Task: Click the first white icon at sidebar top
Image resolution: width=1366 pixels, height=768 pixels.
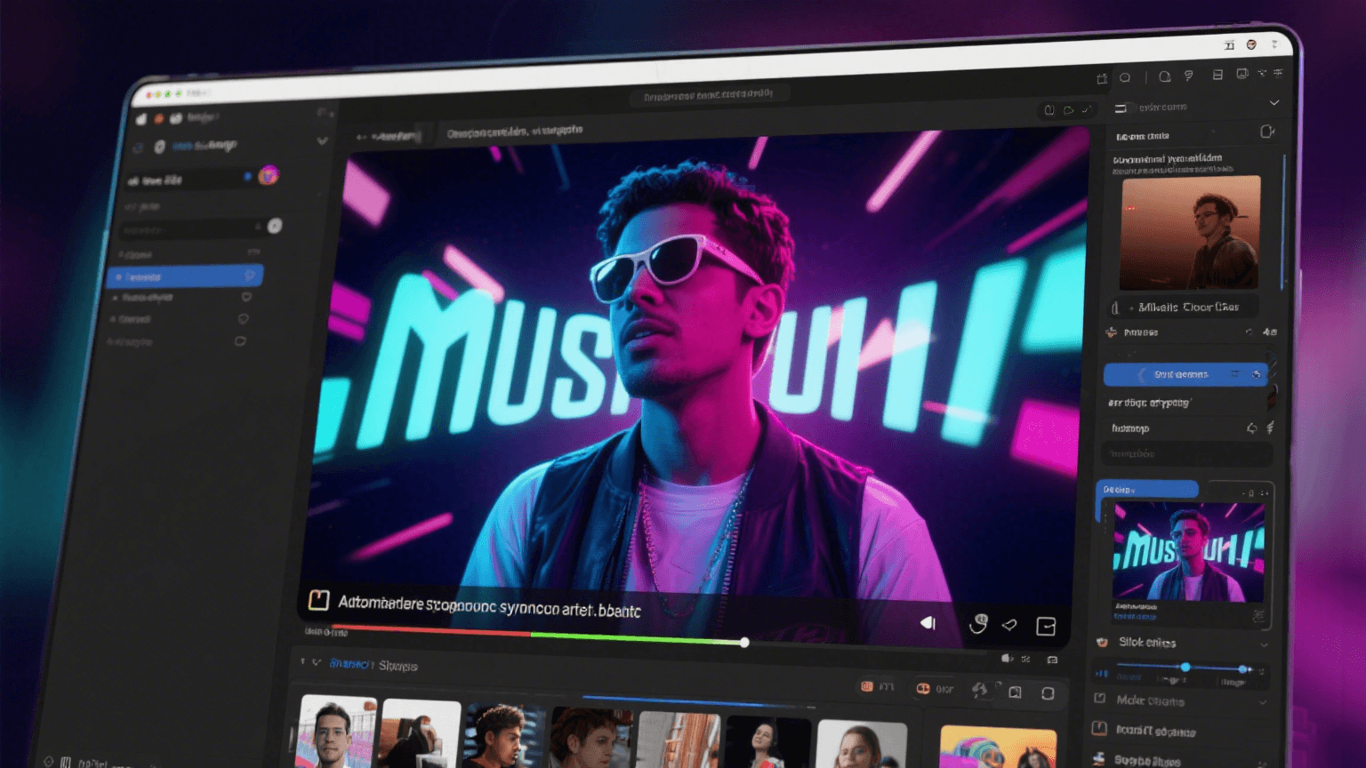Action: tap(141, 119)
